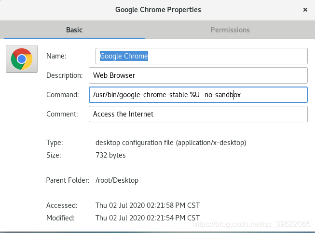Click the size value '732 bytes'
The height and width of the screenshot is (233, 315).
[110, 155]
